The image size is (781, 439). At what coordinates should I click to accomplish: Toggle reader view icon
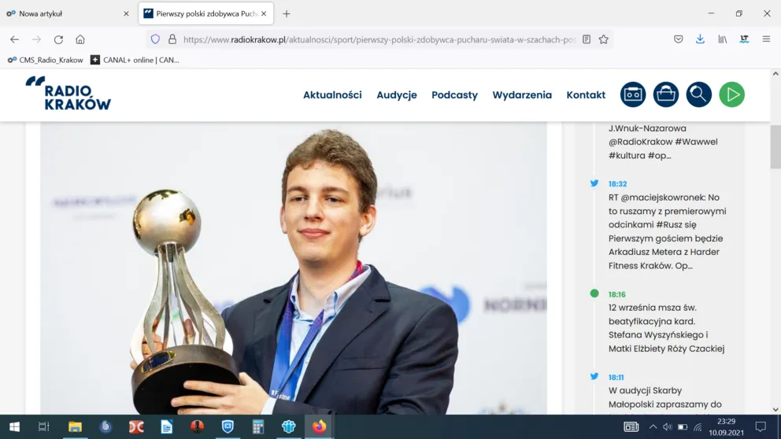point(587,39)
